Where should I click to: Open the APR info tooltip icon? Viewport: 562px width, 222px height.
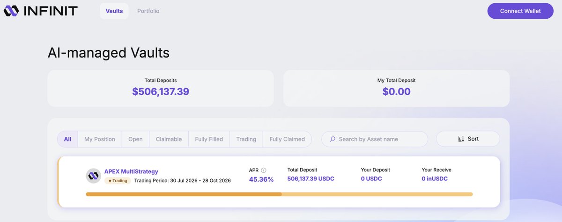263,170
